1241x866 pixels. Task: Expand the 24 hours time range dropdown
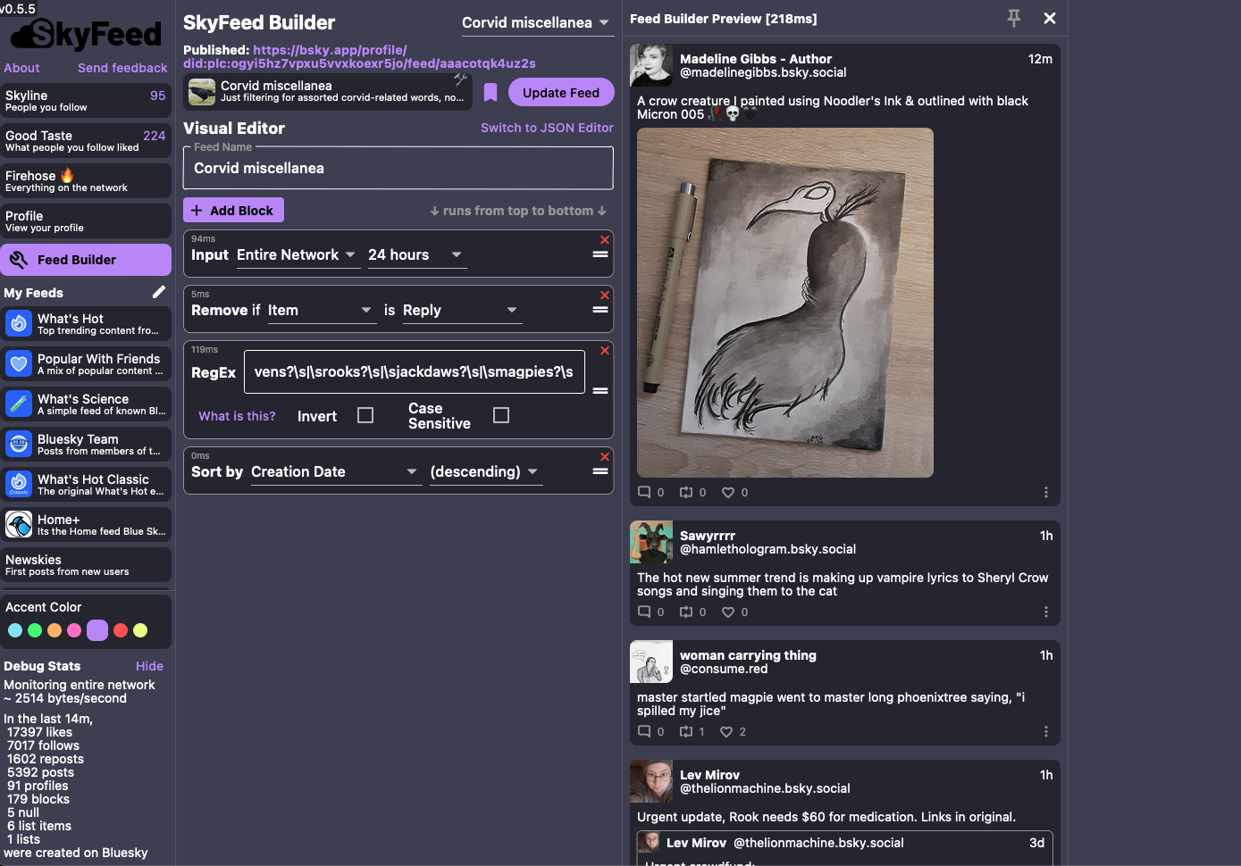tap(415, 255)
